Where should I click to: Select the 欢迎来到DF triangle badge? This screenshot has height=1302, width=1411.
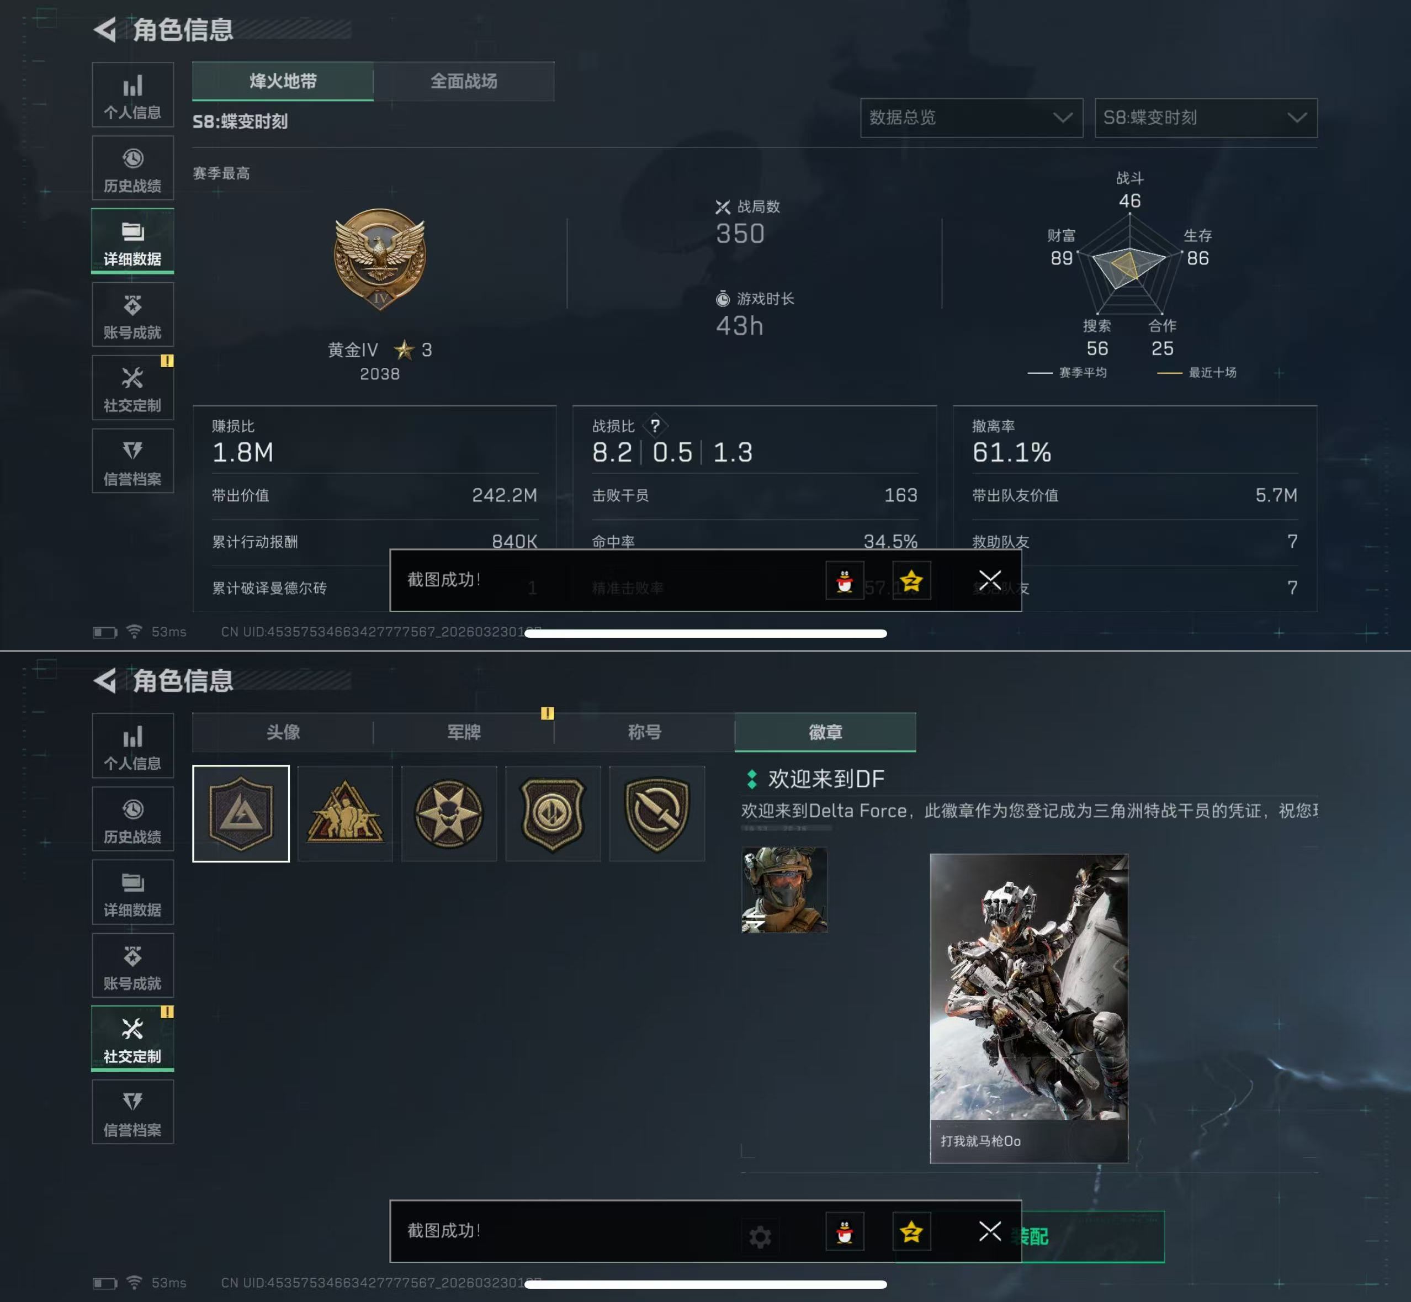[241, 814]
